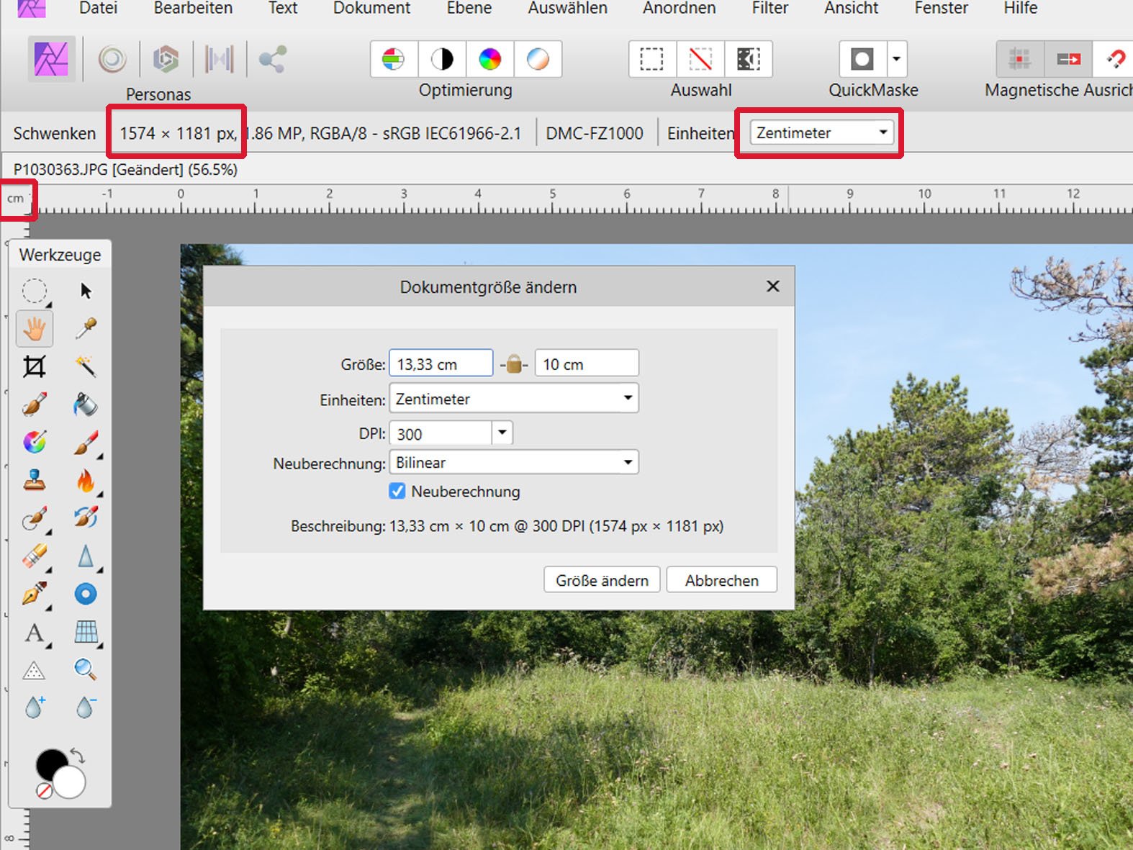Open the Neuberechnung Bilinear dropdown

[x=514, y=462]
